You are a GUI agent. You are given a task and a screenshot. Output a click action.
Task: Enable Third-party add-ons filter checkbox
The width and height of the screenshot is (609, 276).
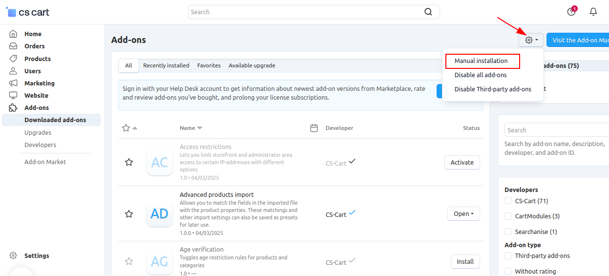click(508, 255)
